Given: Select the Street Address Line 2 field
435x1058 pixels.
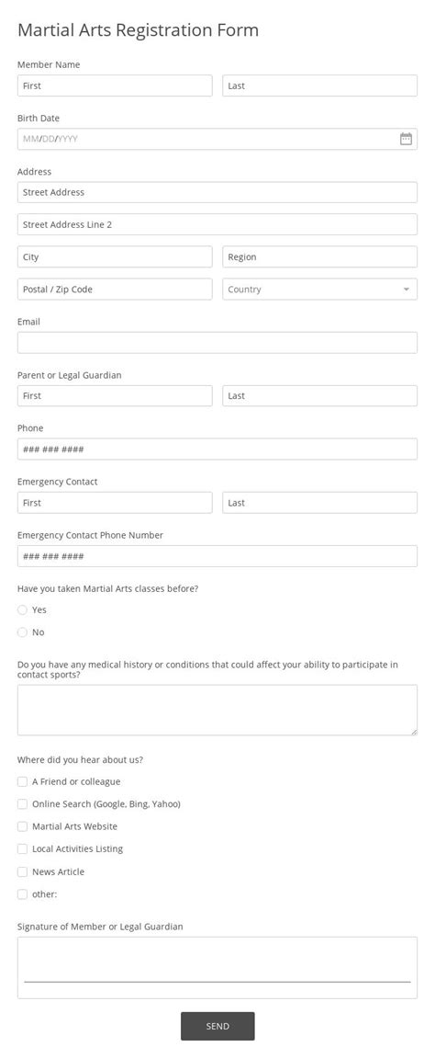Looking at the screenshot, I should tap(217, 224).
